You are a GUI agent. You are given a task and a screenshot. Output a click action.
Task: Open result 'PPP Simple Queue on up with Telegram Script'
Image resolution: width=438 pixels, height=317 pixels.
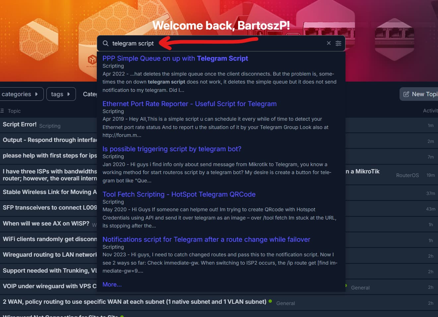click(x=175, y=58)
